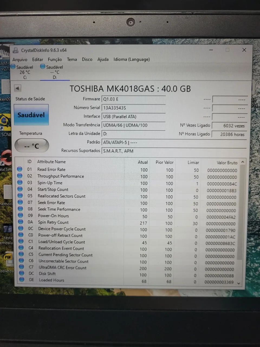Click the Limiar column header
Screen dimensions: 260x347
coord(193,162)
